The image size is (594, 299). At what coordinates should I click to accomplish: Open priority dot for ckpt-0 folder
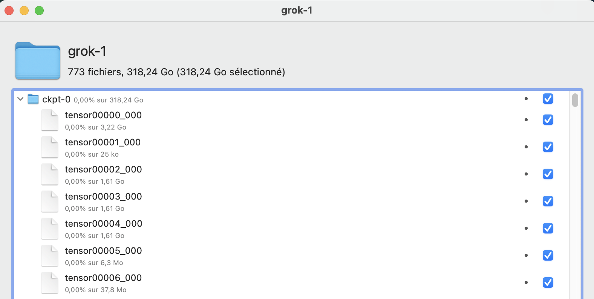(x=526, y=99)
